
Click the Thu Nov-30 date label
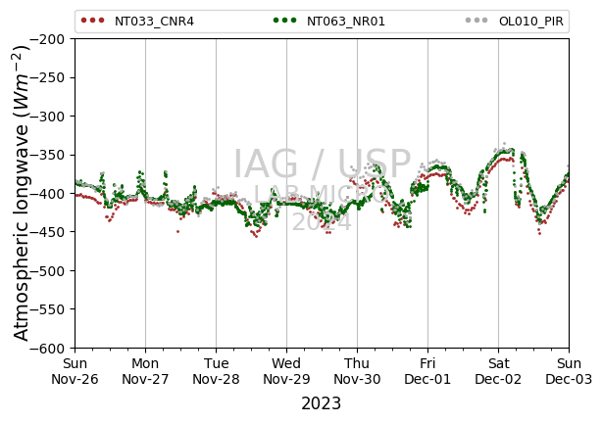[x=357, y=371]
